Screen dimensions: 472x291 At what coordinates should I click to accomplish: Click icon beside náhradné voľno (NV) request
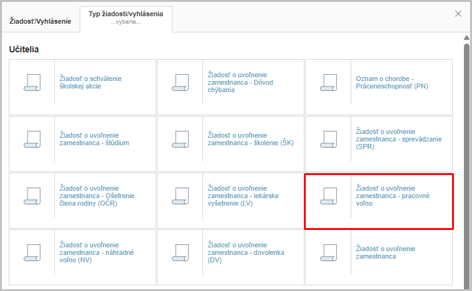(x=32, y=252)
